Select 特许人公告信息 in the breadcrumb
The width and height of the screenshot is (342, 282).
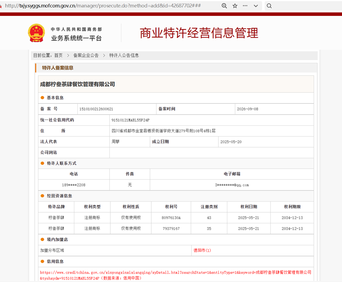(x=124, y=56)
